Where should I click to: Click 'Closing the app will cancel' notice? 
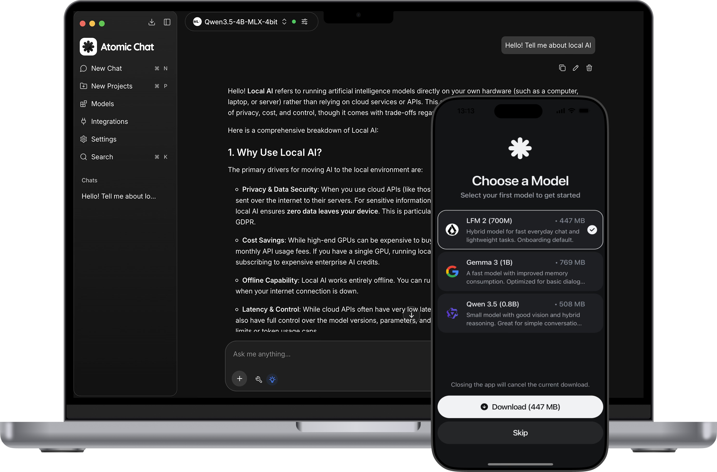tap(520, 385)
